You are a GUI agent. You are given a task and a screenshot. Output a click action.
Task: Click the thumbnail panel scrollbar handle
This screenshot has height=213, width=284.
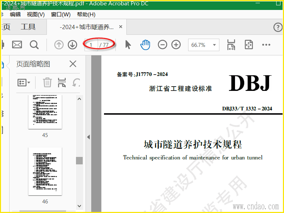coord(79,160)
